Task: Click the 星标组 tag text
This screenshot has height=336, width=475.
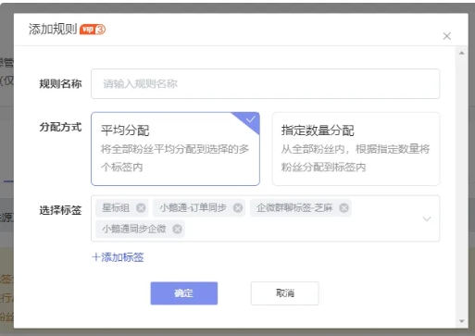Action: click(x=116, y=208)
